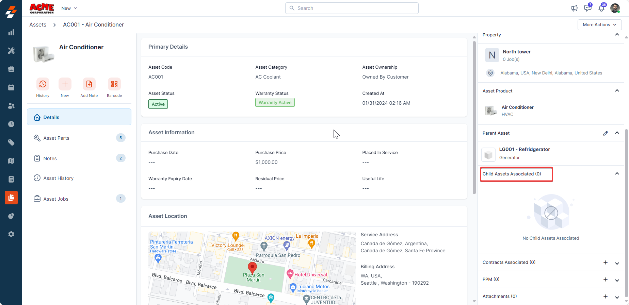Collapse the Child Assets Associated section
This screenshot has width=629, height=305.
(617, 174)
